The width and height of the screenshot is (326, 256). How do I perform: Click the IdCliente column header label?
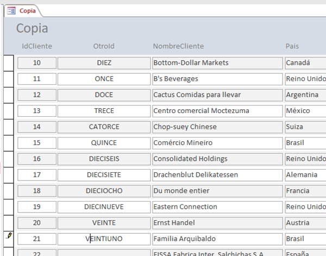click(x=37, y=46)
